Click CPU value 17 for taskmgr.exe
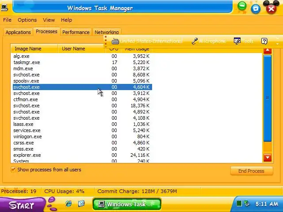This screenshot has width=283, height=212. pyautogui.click(x=115, y=62)
